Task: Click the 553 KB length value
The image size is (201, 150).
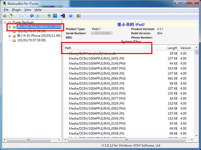Action: 173,68
